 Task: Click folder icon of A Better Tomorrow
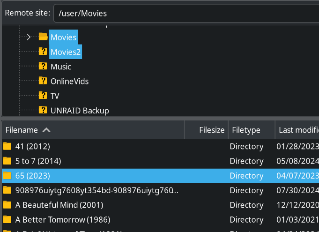pos(7,219)
